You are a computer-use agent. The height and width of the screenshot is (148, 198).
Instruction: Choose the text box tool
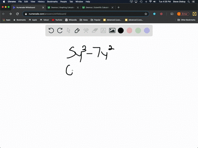[x=103, y=30]
